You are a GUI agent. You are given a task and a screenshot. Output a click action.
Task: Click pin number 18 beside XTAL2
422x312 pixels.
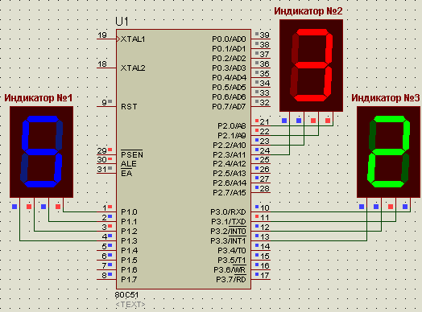(102, 64)
